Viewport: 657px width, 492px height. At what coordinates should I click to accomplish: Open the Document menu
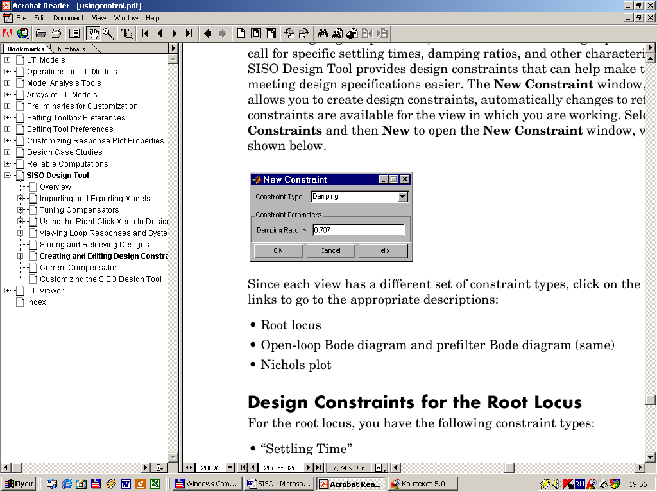pyautogui.click(x=69, y=18)
